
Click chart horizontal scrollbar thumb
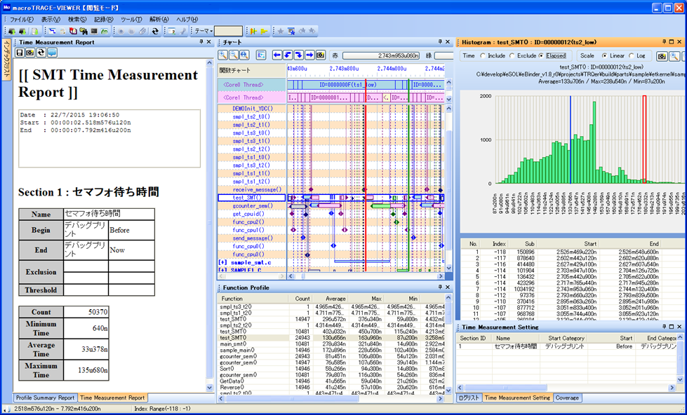[302, 277]
